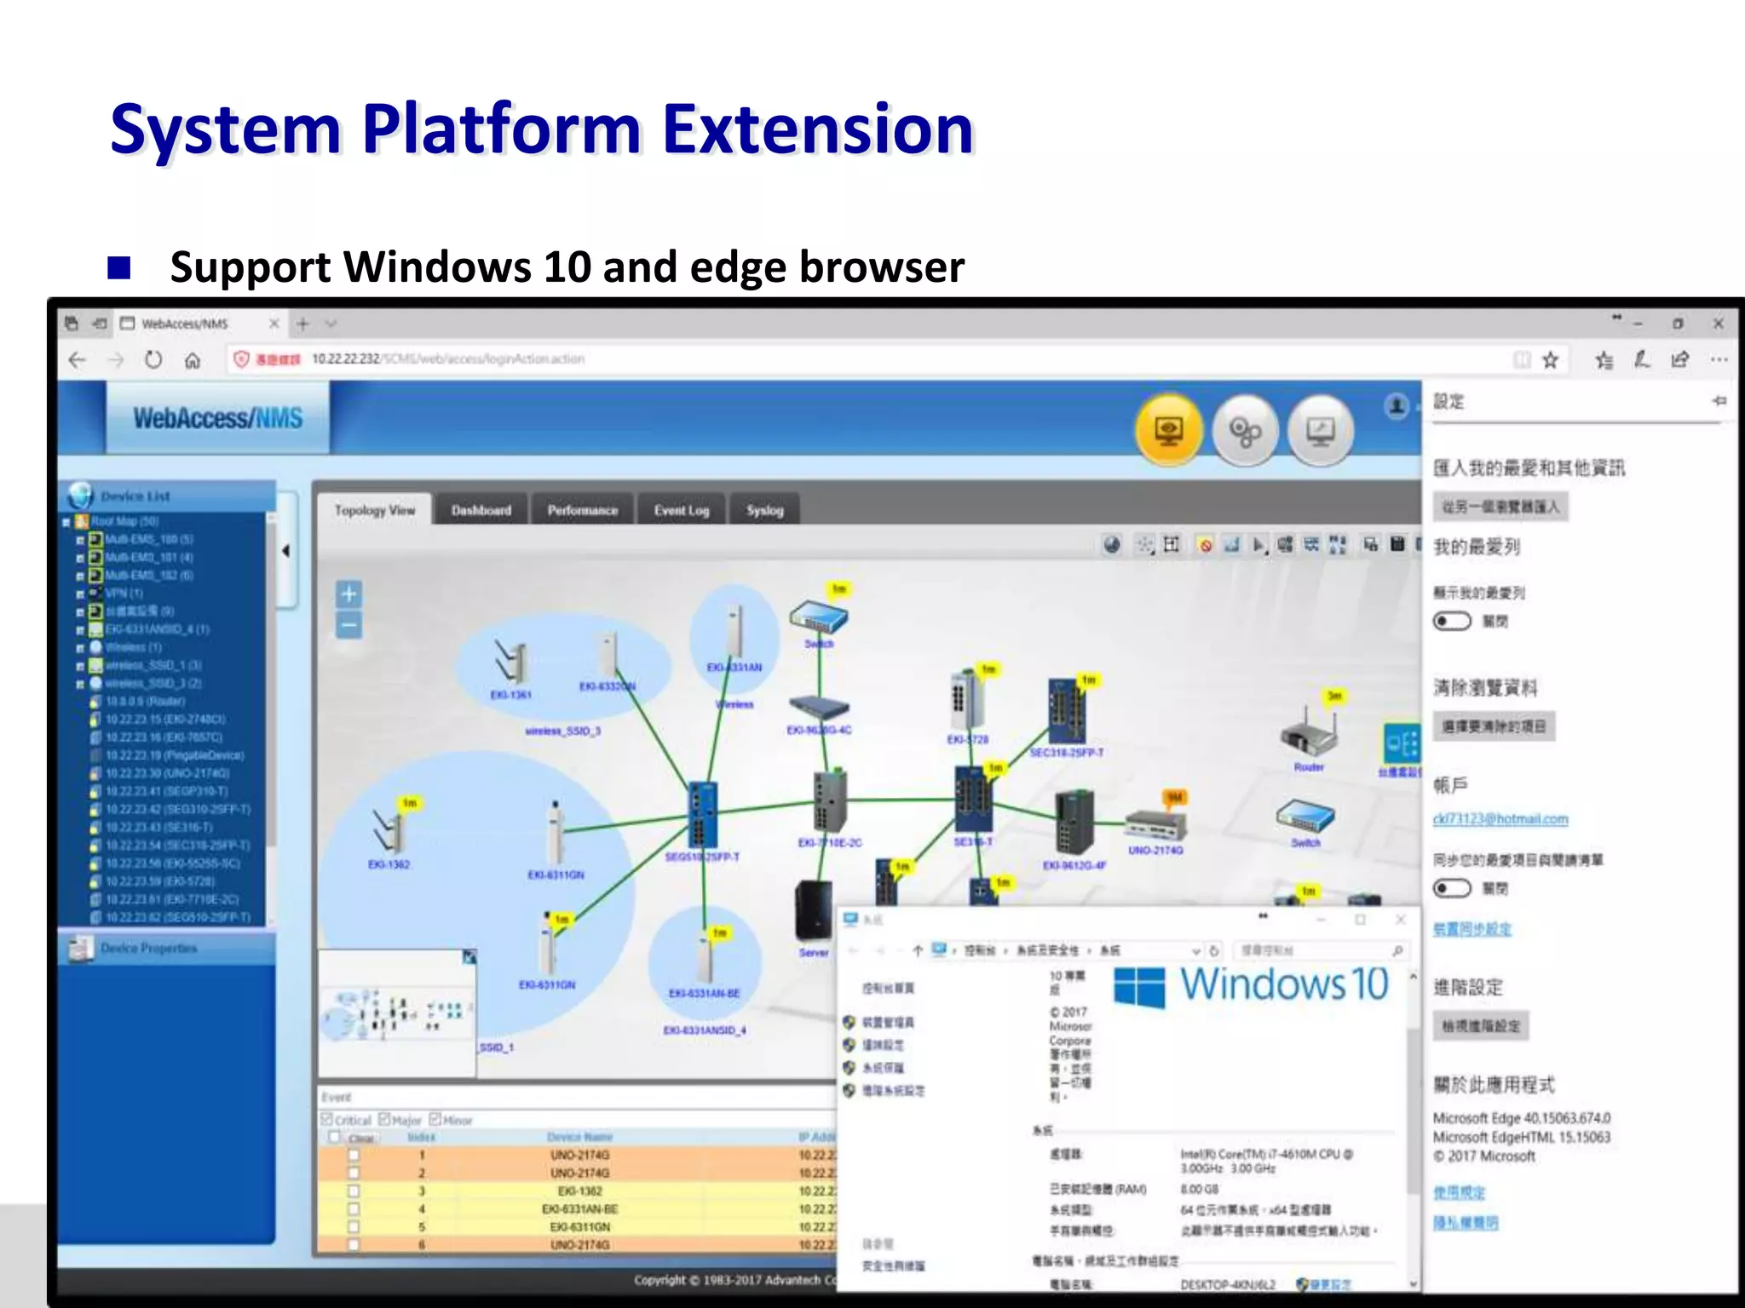Collapse the left device list panel arrow
The image size is (1745, 1308).
(286, 551)
